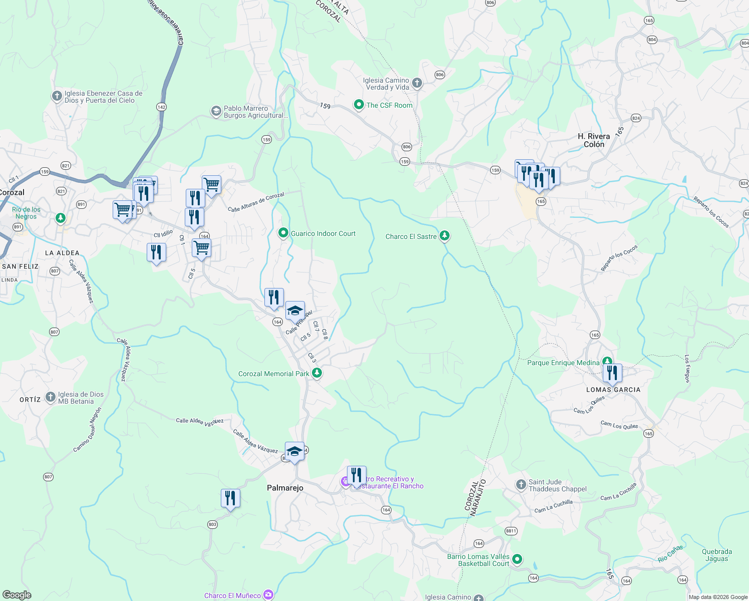Select the Iglesia Camino church icon at bottom edge

click(479, 597)
